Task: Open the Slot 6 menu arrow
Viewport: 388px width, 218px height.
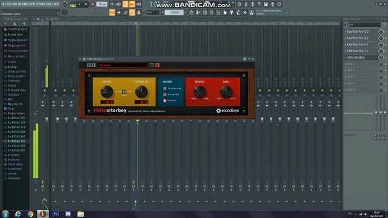Action: 346,64
